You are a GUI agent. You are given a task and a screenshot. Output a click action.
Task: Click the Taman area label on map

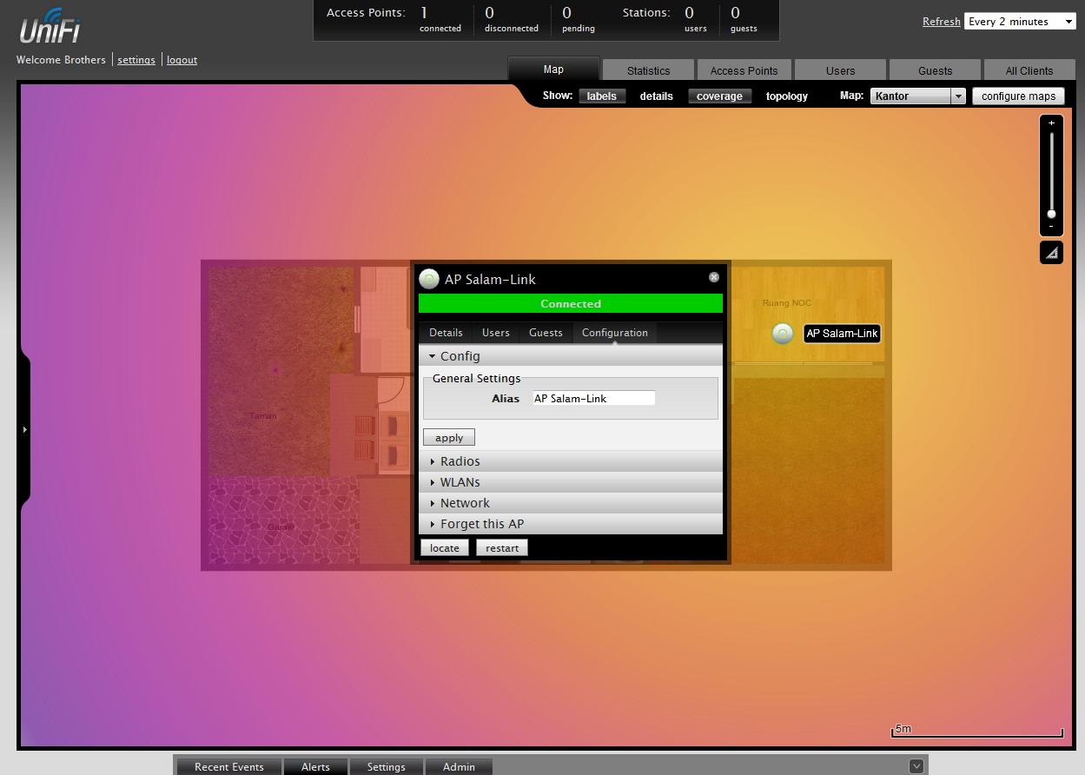[x=263, y=416]
